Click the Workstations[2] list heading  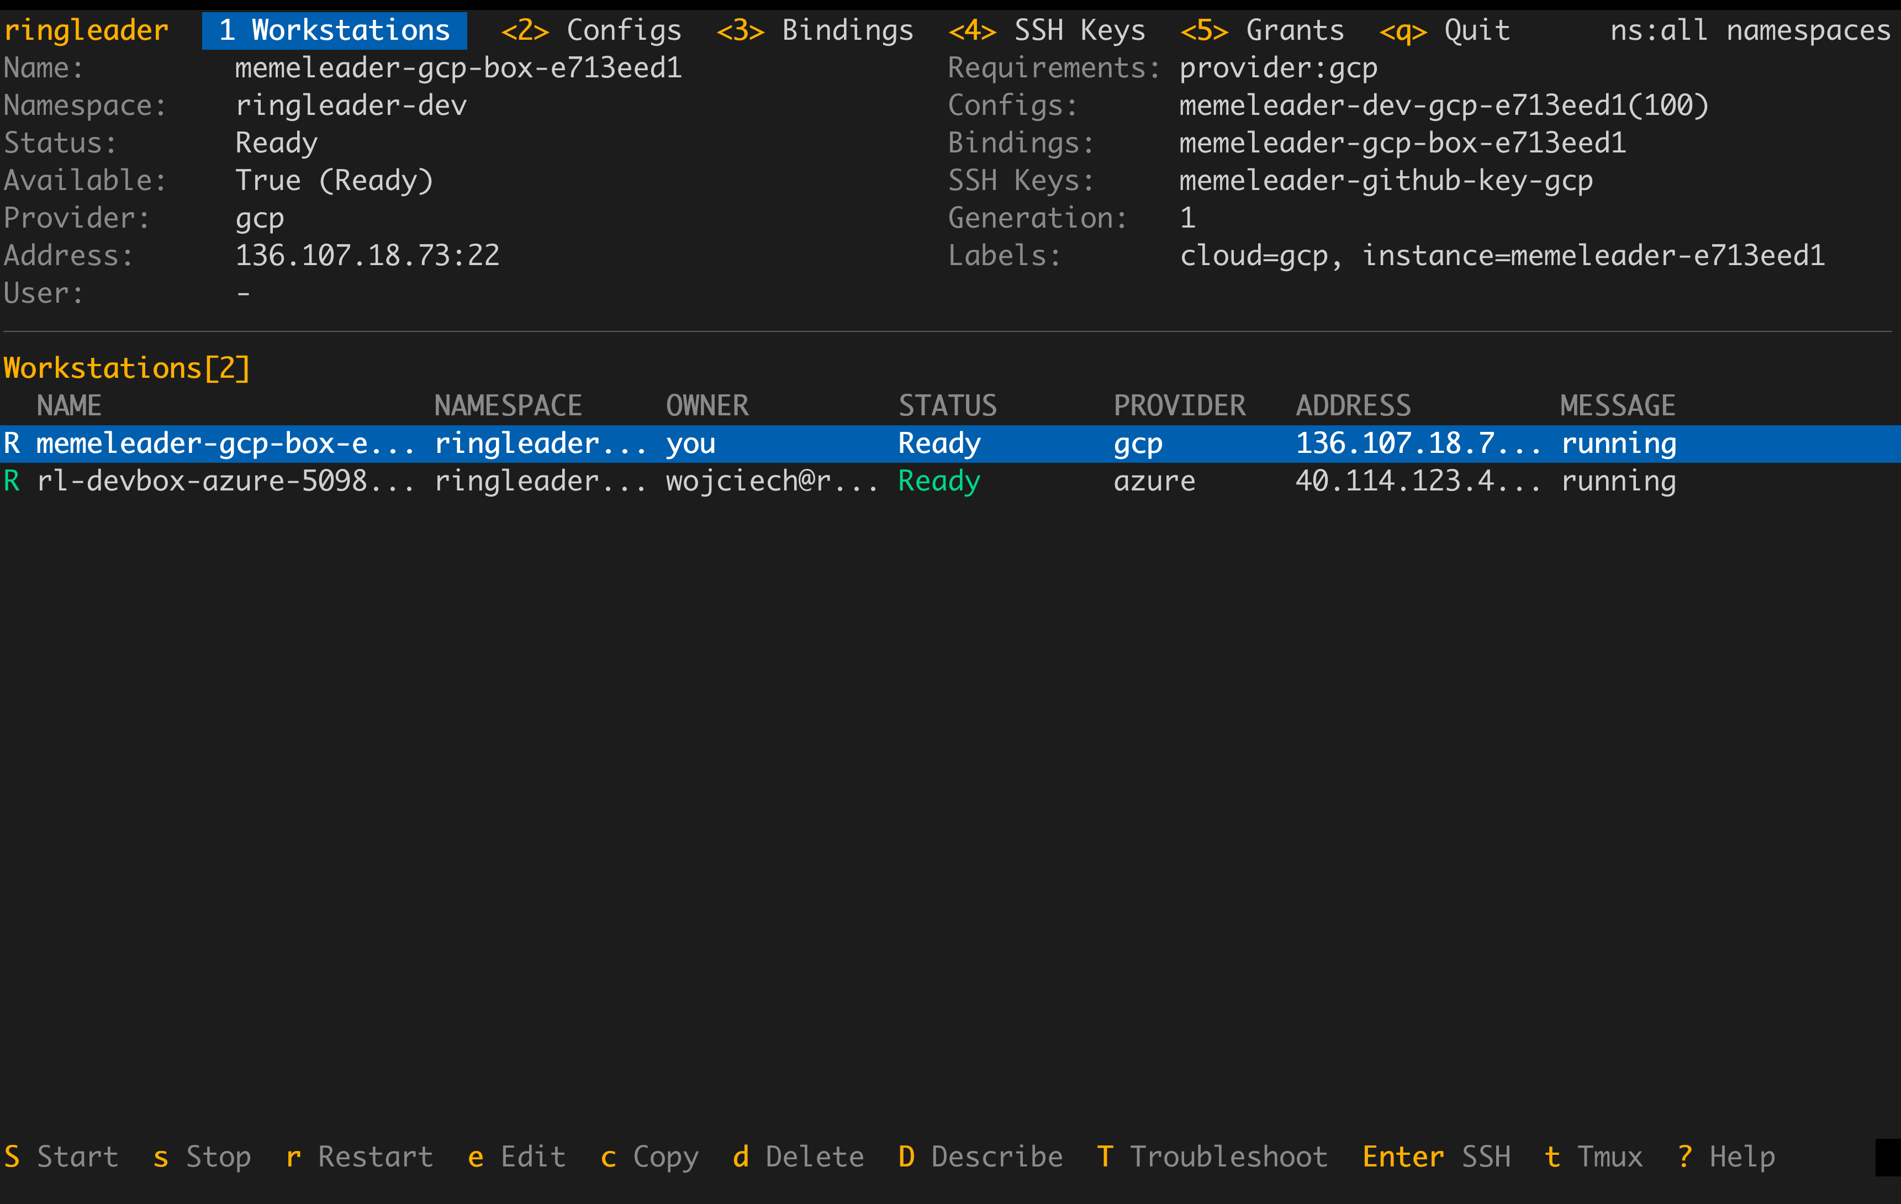pos(127,369)
